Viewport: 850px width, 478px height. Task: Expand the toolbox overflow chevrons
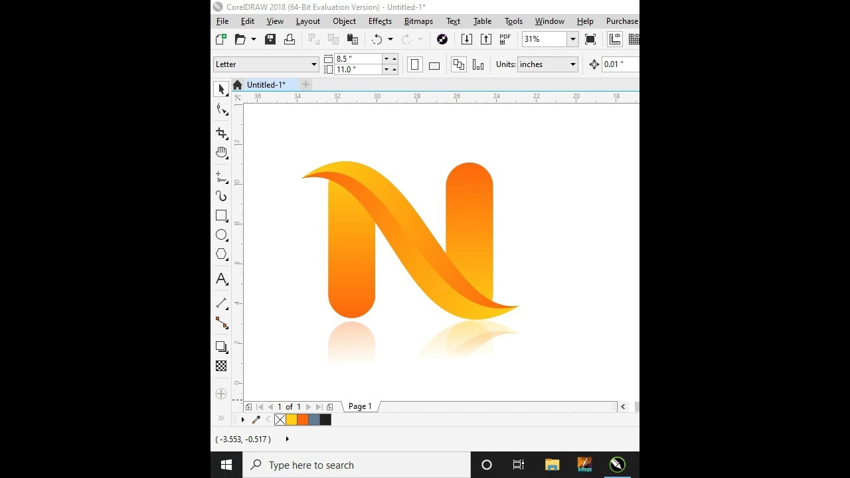[221, 418]
